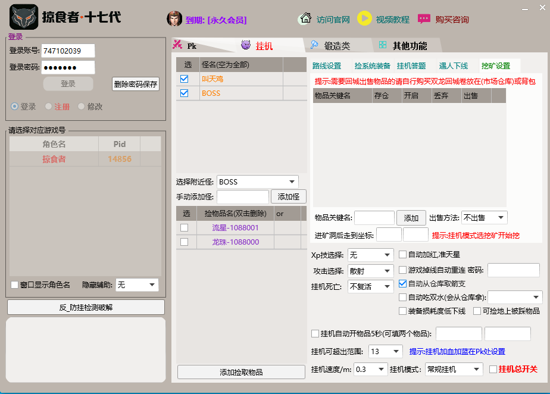Toggle the 挂机总开关 checkbox
Image resolution: width=550 pixels, height=394 pixels.
pos(493,368)
